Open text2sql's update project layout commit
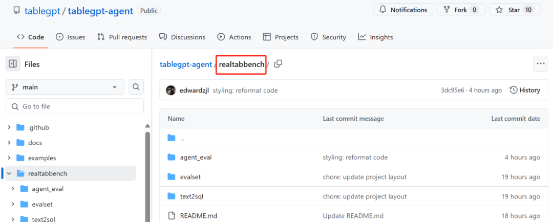This screenshot has height=222, width=553. click(365, 196)
